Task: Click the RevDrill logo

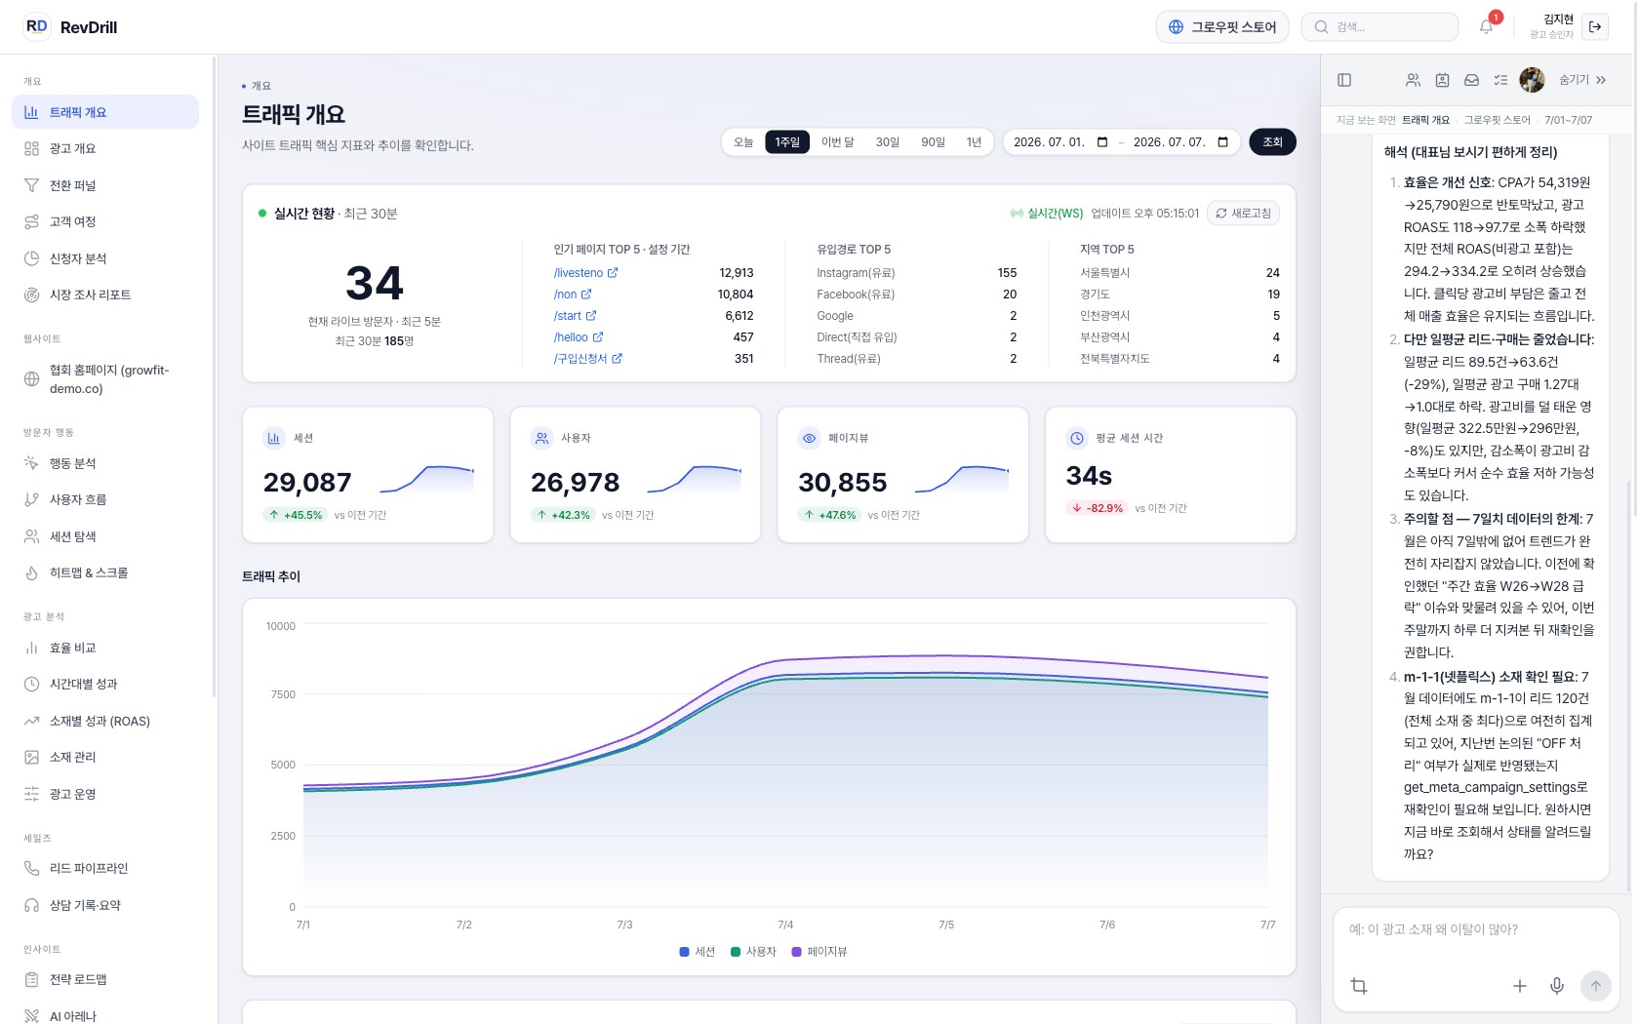Action: pyautogui.click(x=70, y=26)
